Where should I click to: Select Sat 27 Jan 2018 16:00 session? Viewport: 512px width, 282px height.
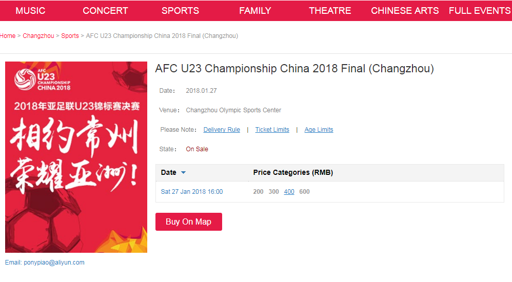point(192,192)
